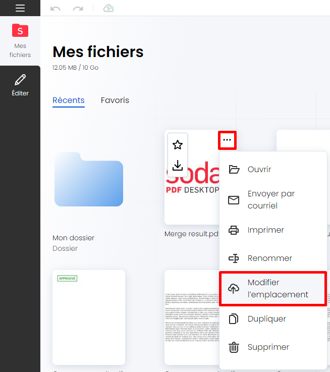Switch to the Favoris tab
Screen dimensions: 330x372
[x=115, y=100]
